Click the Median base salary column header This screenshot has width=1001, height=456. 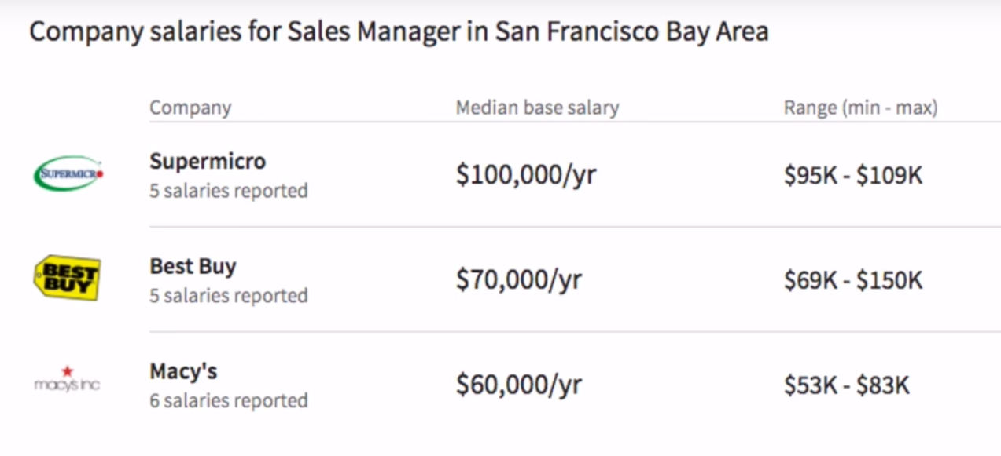click(x=537, y=108)
